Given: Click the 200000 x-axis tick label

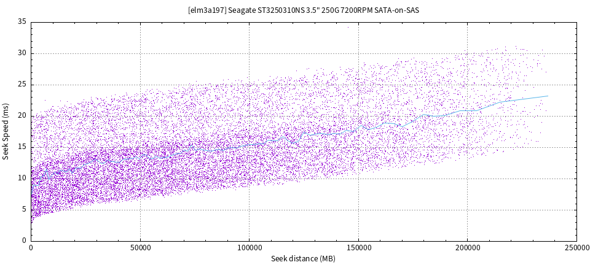Looking at the screenshot, I should (x=467, y=248).
